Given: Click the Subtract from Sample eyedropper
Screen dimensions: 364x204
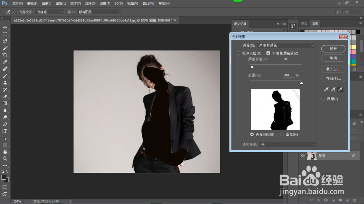Looking at the screenshot, I should [x=340, y=89].
